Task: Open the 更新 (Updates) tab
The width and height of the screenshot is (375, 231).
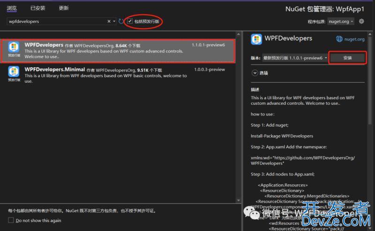Action: point(64,8)
